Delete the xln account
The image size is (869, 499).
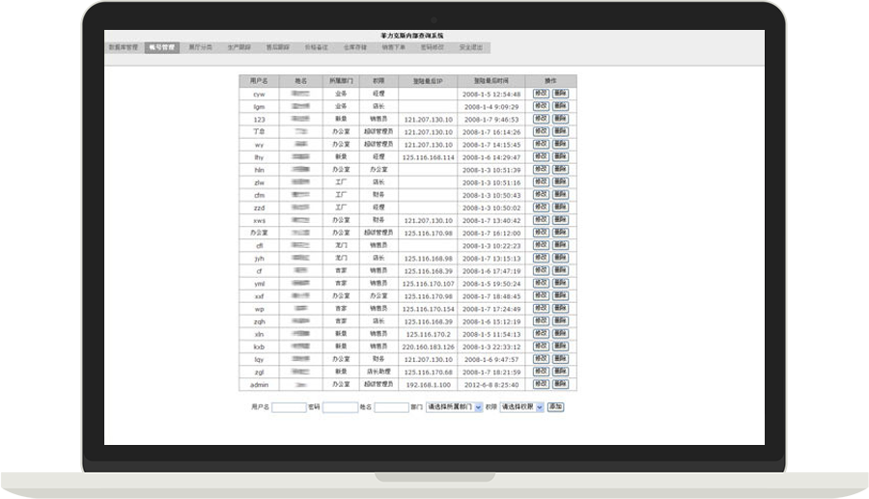560,333
